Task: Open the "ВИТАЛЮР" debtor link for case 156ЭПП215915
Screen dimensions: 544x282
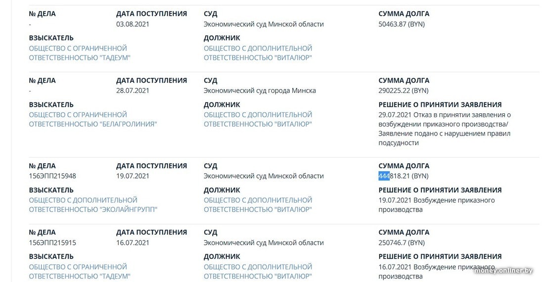Action: pyautogui.click(x=258, y=271)
